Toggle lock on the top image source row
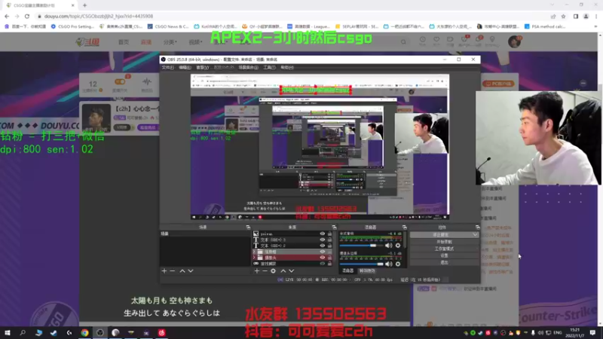This screenshot has width=603, height=339. pos(329,234)
